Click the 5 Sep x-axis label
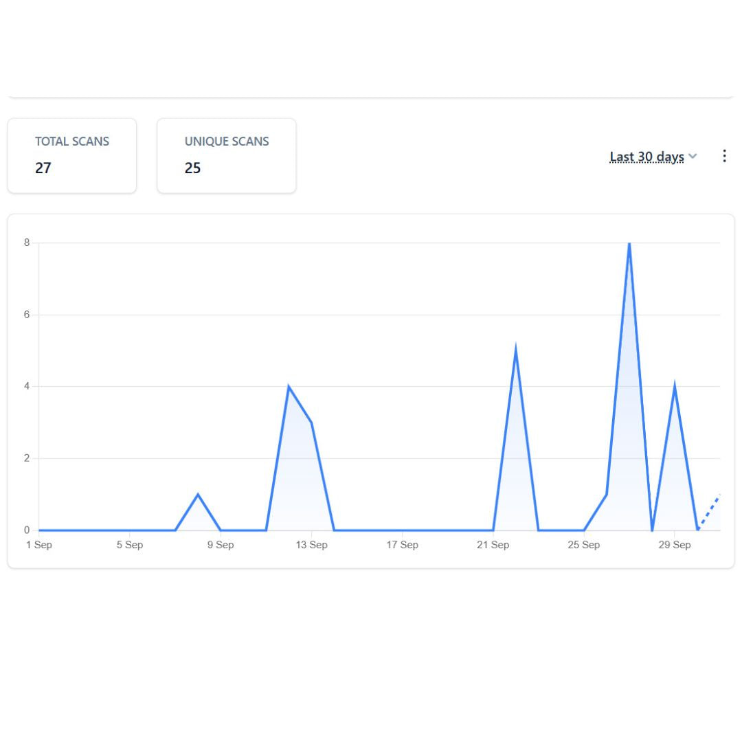This screenshot has width=742, height=742. [129, 545]
